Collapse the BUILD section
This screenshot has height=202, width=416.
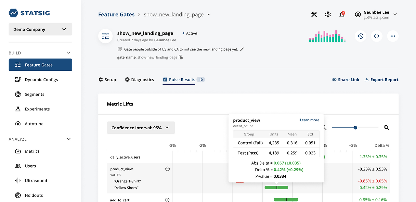pyautogui.click(x=69, y=53)
